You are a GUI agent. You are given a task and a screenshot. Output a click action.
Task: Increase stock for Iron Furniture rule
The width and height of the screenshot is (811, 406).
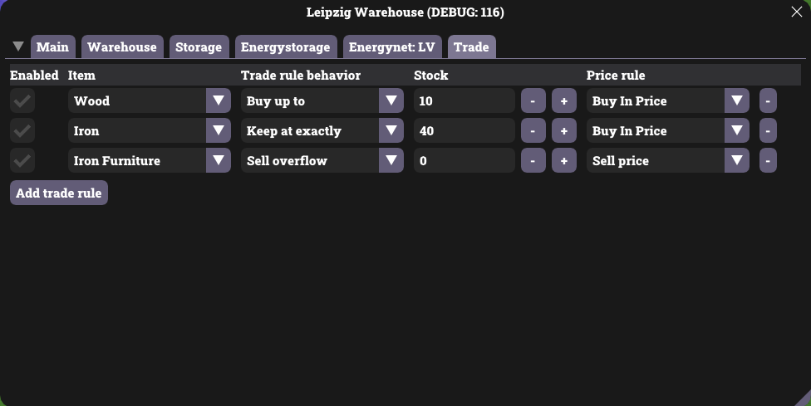(563, 161)
